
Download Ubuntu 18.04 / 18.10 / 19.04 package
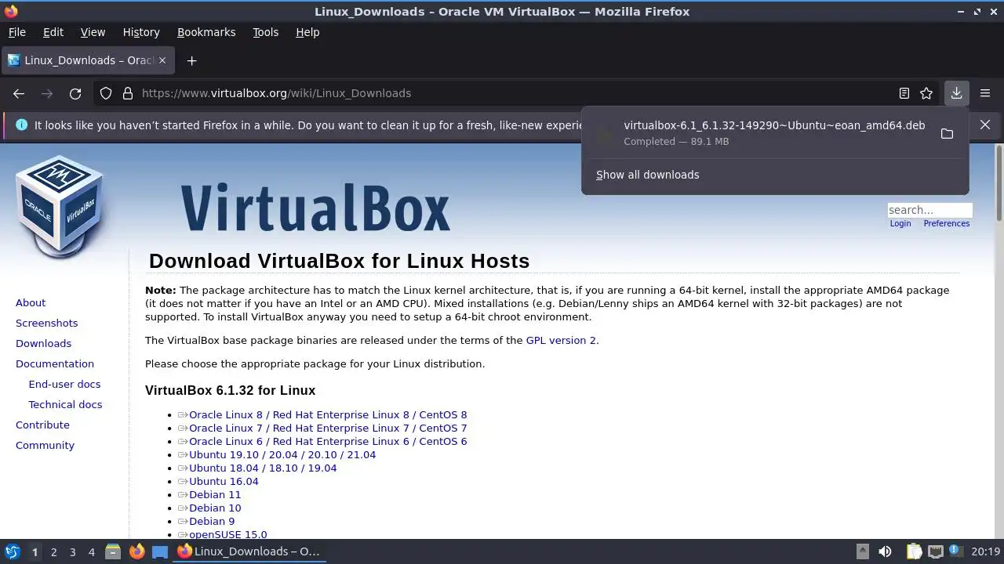click(263, 468)
